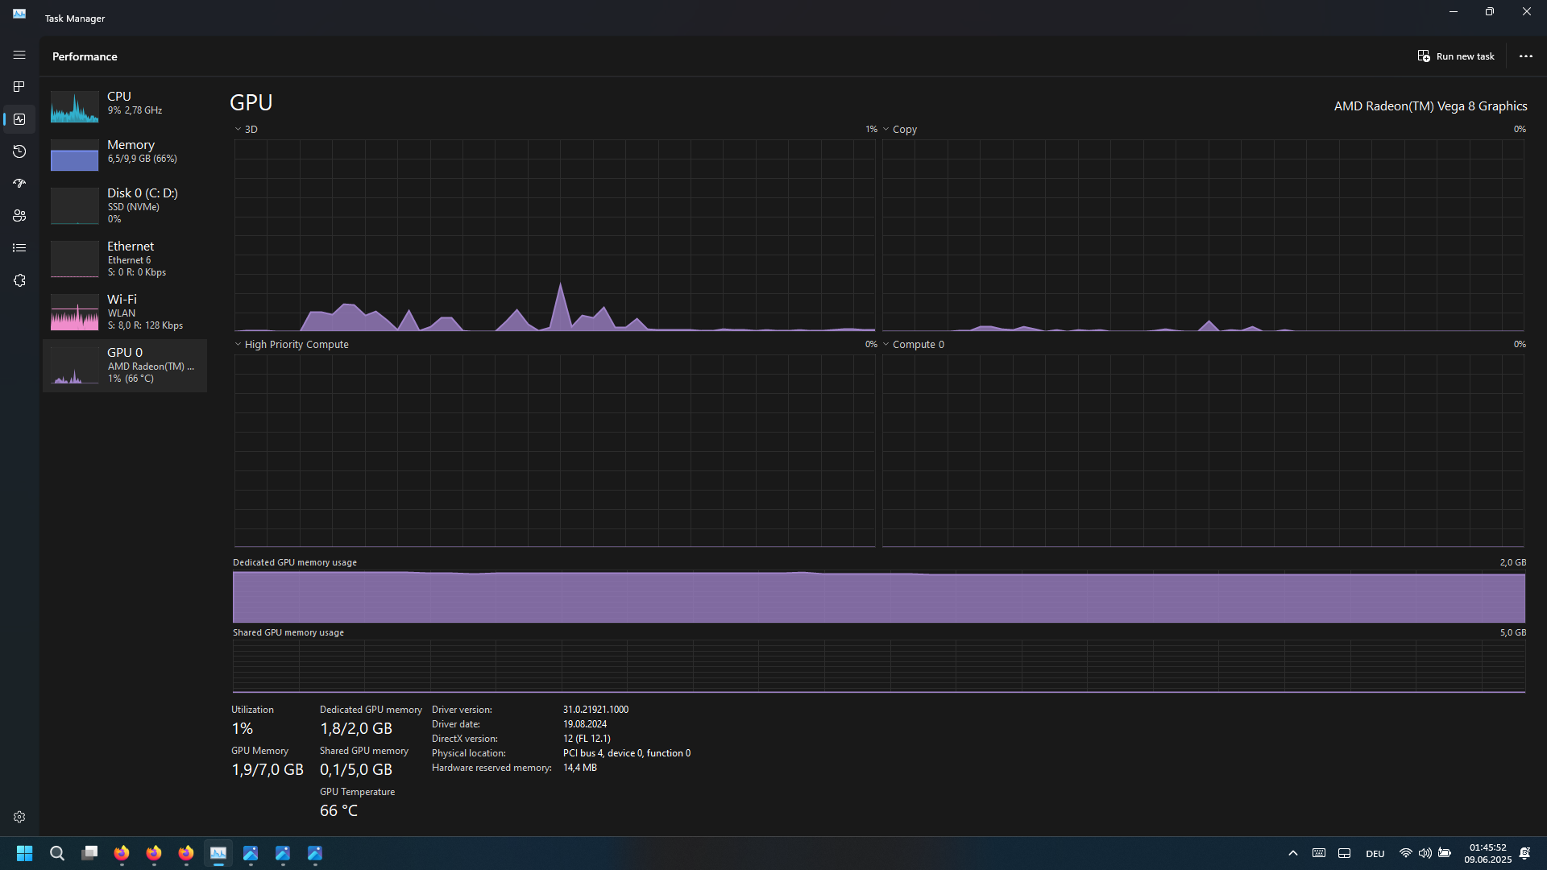Click driver version 31.0.21921.1000 text
This screenshot has height=870, width=1547.
[x=595, y=710]
